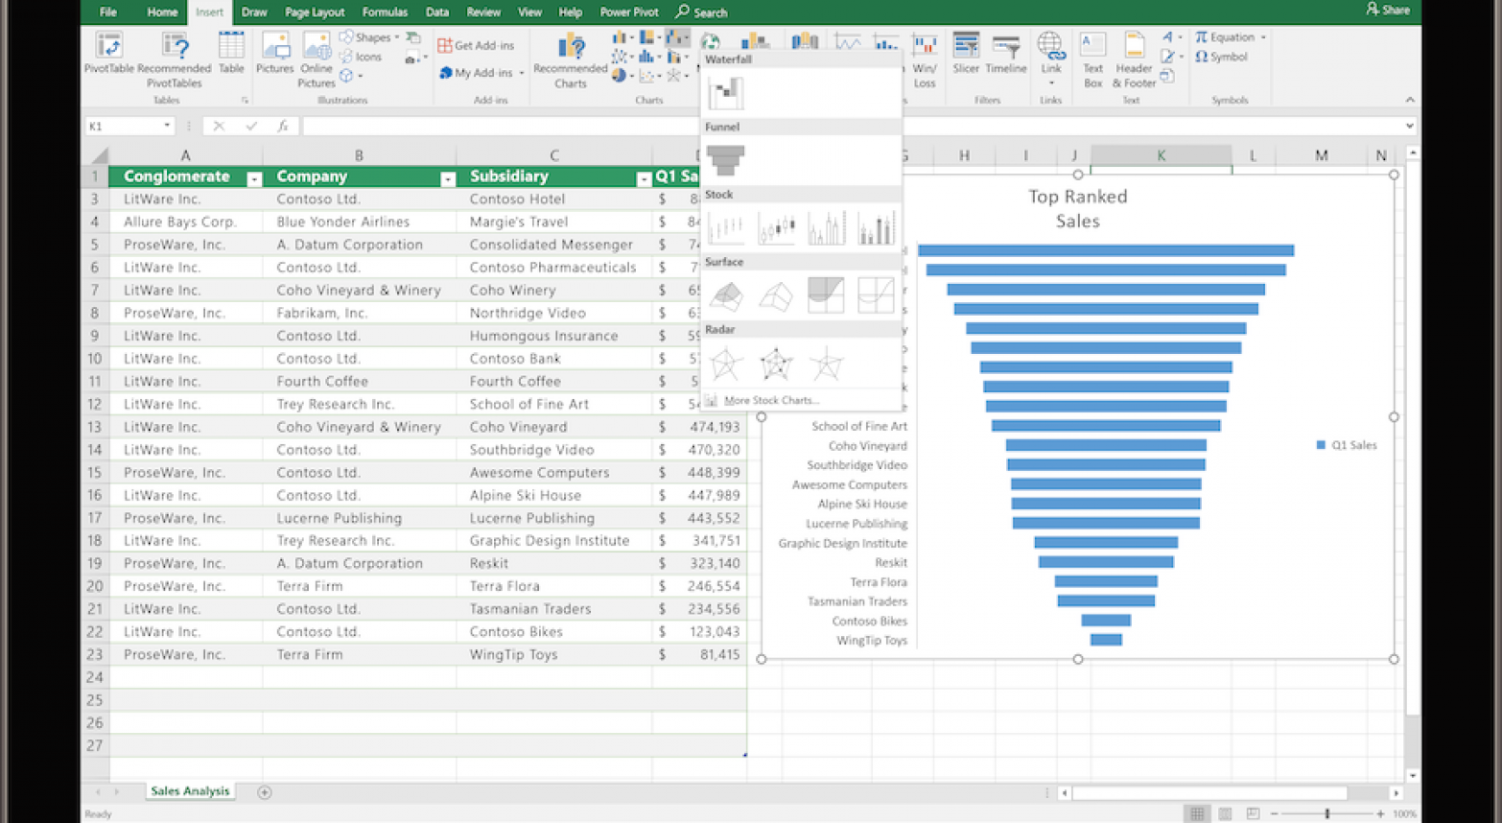Switch to the Formulas tab
This screenshot has width=1502, height=823.
[385, 12]
